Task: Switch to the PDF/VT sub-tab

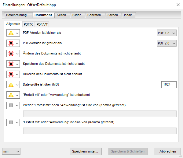Action: coord(42,24)
